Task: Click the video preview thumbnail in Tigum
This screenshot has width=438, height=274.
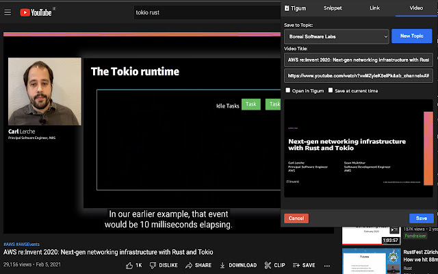Action: coord(359,148)
